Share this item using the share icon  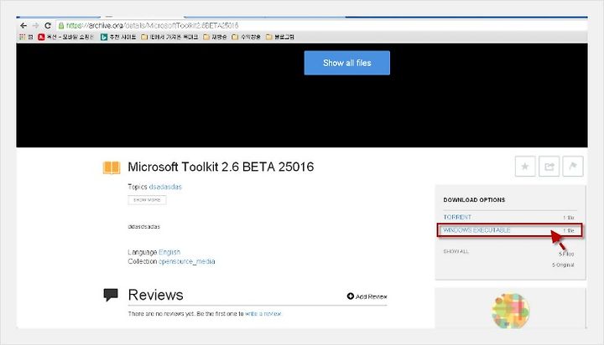pos(549,167)
